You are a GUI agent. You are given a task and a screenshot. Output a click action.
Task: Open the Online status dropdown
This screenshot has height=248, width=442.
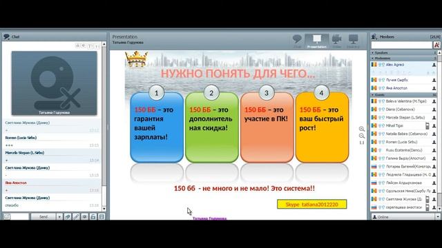(x=438, y=217)
